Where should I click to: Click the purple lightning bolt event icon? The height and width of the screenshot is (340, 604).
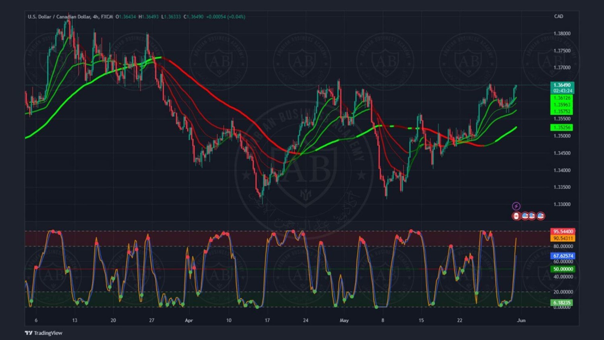(516, 206)
